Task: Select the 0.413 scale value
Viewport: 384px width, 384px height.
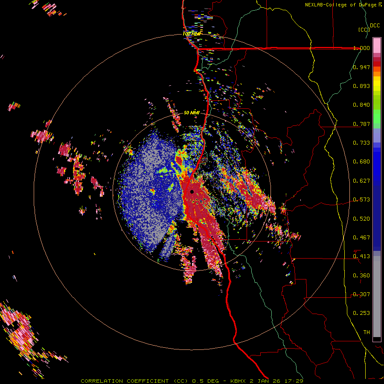Action: pos(361,256)
